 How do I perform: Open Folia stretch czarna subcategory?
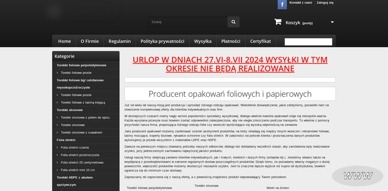(75, 148)
